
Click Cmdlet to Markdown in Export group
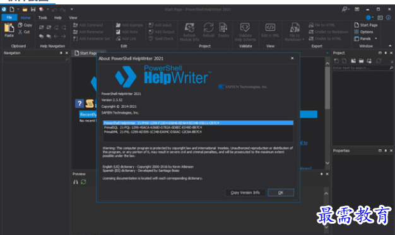pyautogui.click(x=329, y=32)
